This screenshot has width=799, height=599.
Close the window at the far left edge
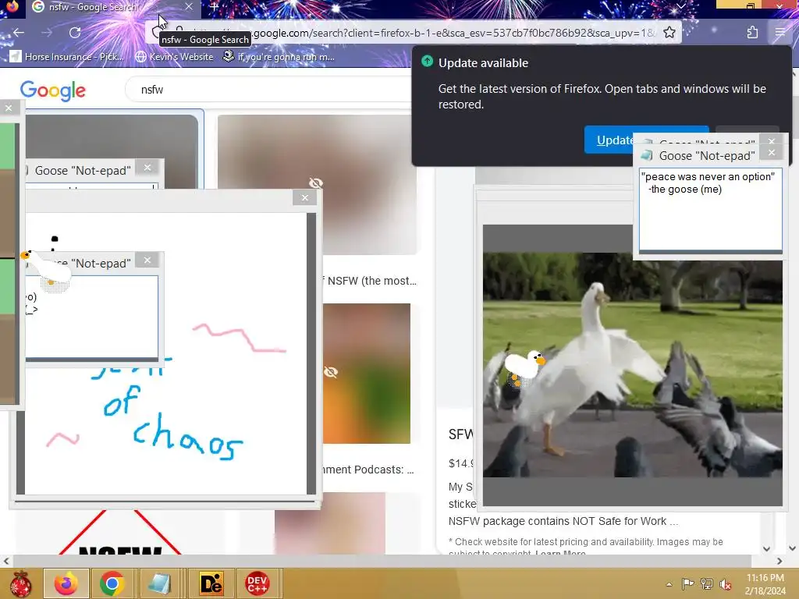point(9,108)
